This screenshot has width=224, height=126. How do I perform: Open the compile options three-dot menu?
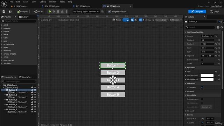[x=30, y=12]
